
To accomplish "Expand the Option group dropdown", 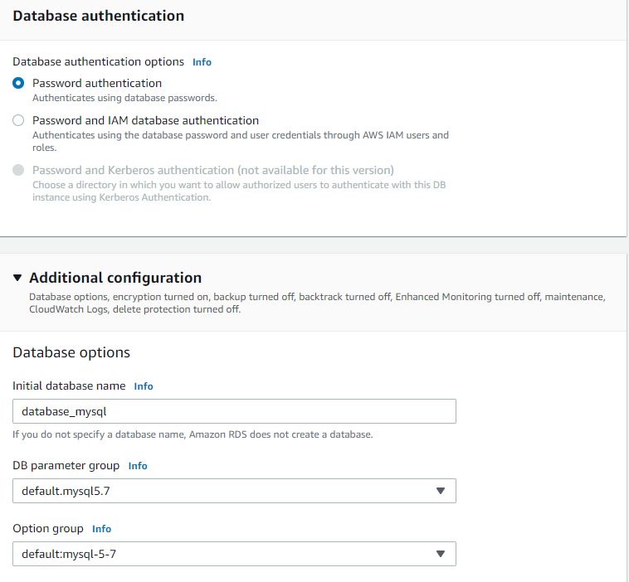I will (224, 554).
